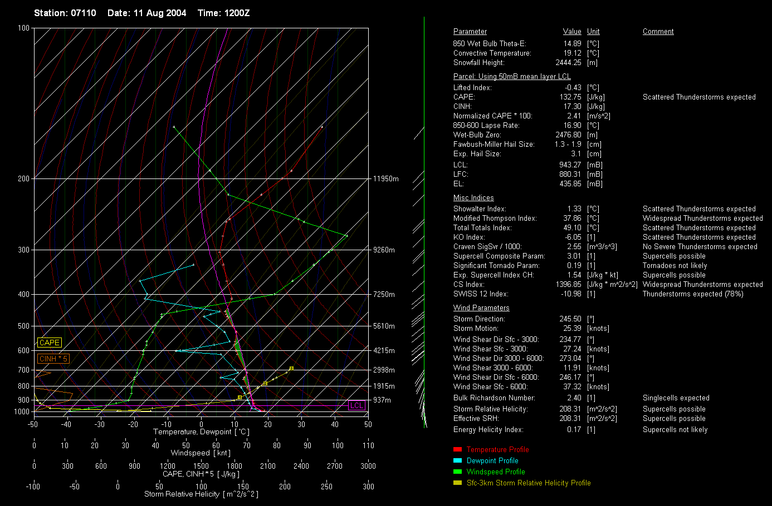Select the orange CINH * 5 label box
Image resolution: width=772 pixels, height=506 pixels.
click(53, 359)
